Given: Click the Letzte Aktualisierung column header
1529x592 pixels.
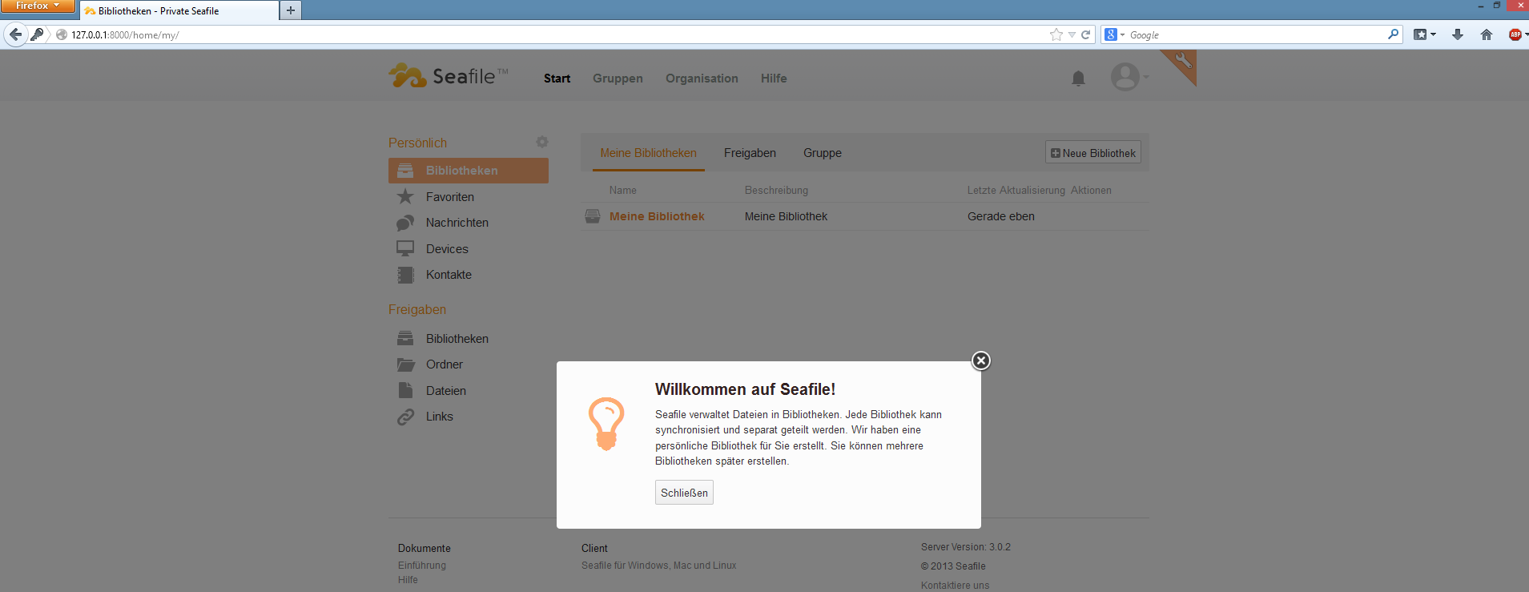Looking at the screenshot, I should point(1016,191).
